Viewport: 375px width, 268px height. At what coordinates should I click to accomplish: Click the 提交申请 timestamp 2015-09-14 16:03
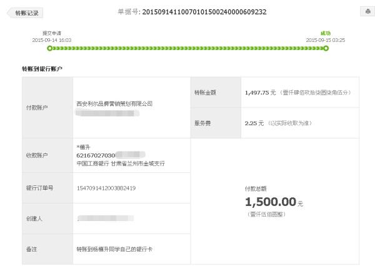(x=52, y=40)
